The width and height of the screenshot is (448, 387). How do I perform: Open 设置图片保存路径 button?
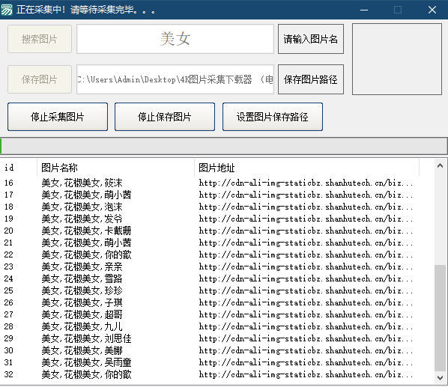click(273, 117)
